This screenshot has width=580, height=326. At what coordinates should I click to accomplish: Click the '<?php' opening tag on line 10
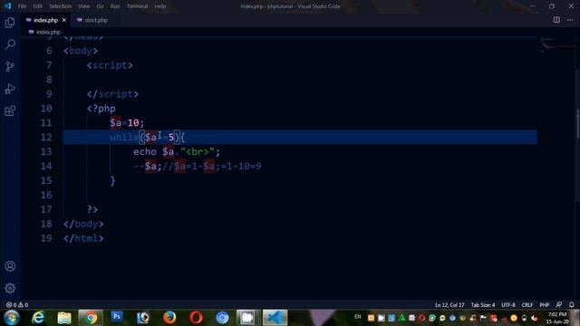[101, 109]
